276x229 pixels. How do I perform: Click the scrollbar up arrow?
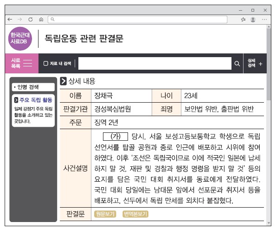269,26
